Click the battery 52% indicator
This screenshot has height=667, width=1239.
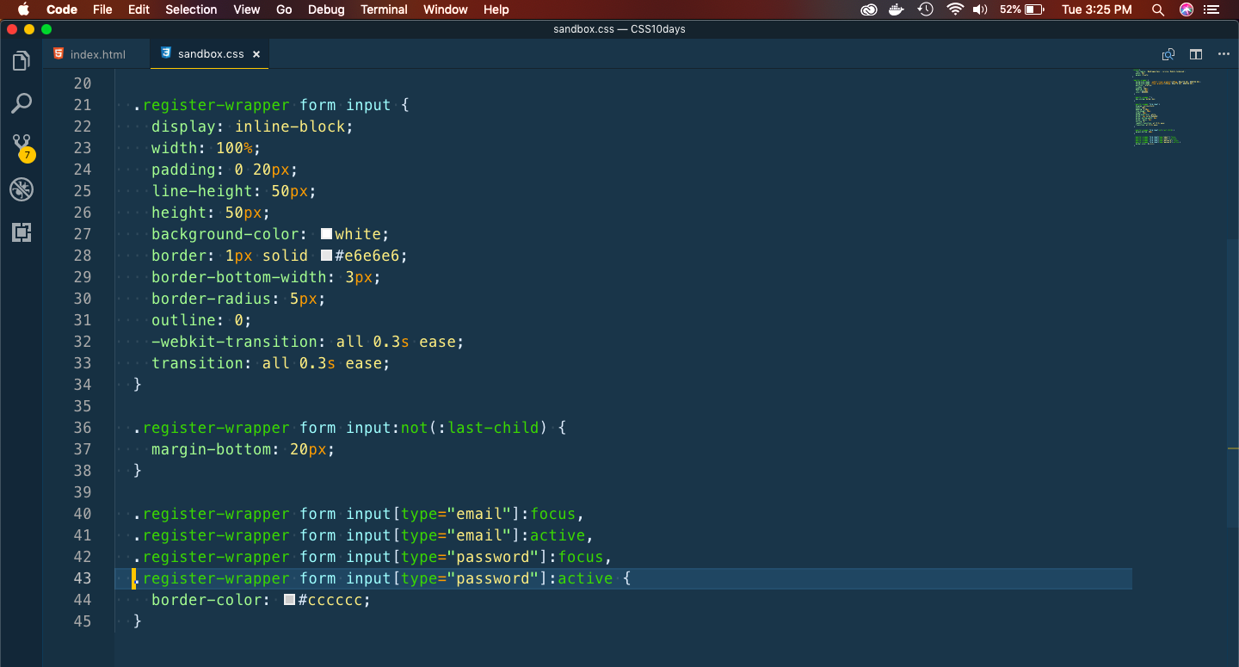pos(1021,9)
